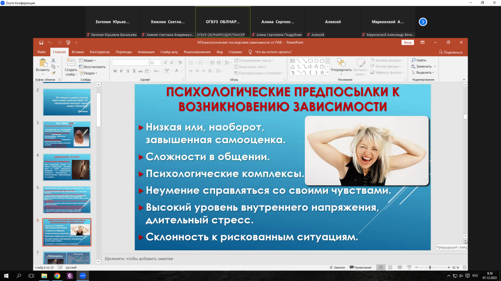Click the Вставить paste clipboard icon
This screenshot has width=501, height=281.
43,63
